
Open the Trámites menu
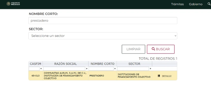tap(177, 4)
